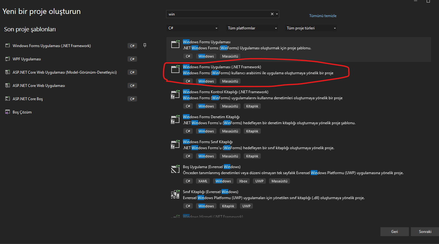Screen dimensions: 439x244
Task: Click description "Uygulaması oluşturmak için proje şablonu"
Action: 276,48
